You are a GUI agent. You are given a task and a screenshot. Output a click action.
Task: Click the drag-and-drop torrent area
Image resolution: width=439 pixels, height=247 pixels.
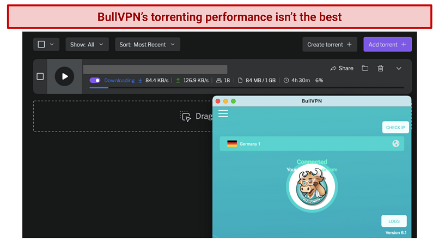[123, 116]
